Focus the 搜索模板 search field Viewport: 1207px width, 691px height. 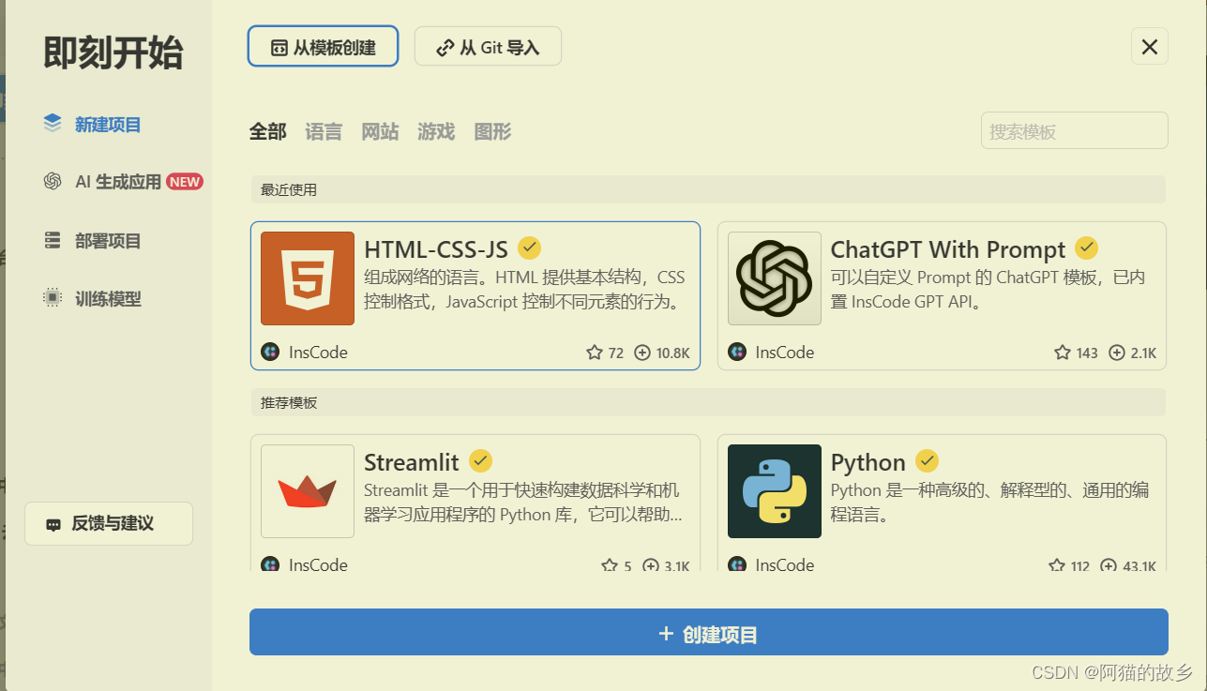tap(1075, 130)
